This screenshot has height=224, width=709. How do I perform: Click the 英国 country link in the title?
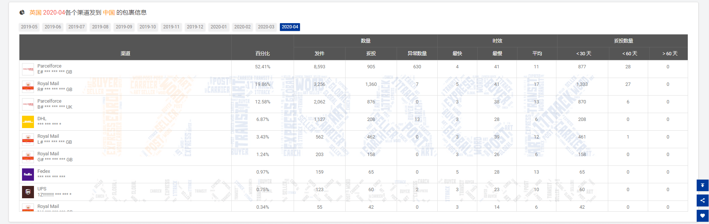[x=35, y=12]
